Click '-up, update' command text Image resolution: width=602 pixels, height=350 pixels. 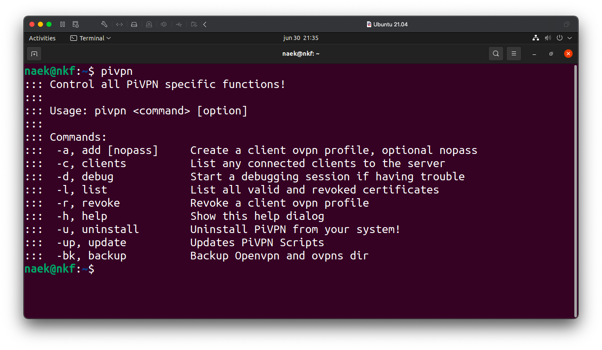(x=91, y=243)
